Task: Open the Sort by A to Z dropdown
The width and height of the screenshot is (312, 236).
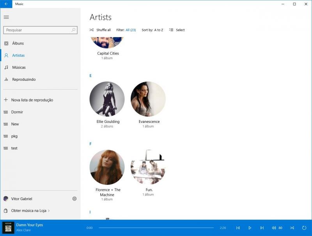Action: click(x=158, y=30)
